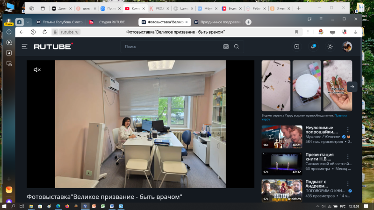374x210 pixels.
Task: Show hidden system tray icons
Action: pos(318,206)
